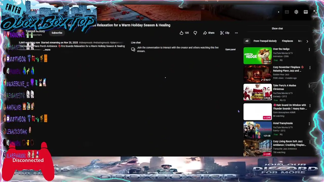Open Cozy November Fireplace video thumbnail

click(x=257, y=74)
